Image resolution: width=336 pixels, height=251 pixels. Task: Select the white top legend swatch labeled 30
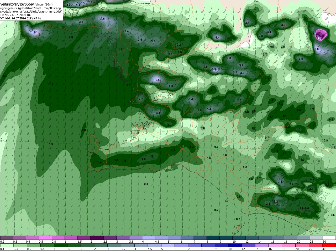click(329, 238)
